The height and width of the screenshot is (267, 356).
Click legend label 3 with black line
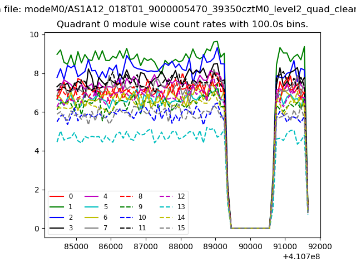(x=71, y=228)
